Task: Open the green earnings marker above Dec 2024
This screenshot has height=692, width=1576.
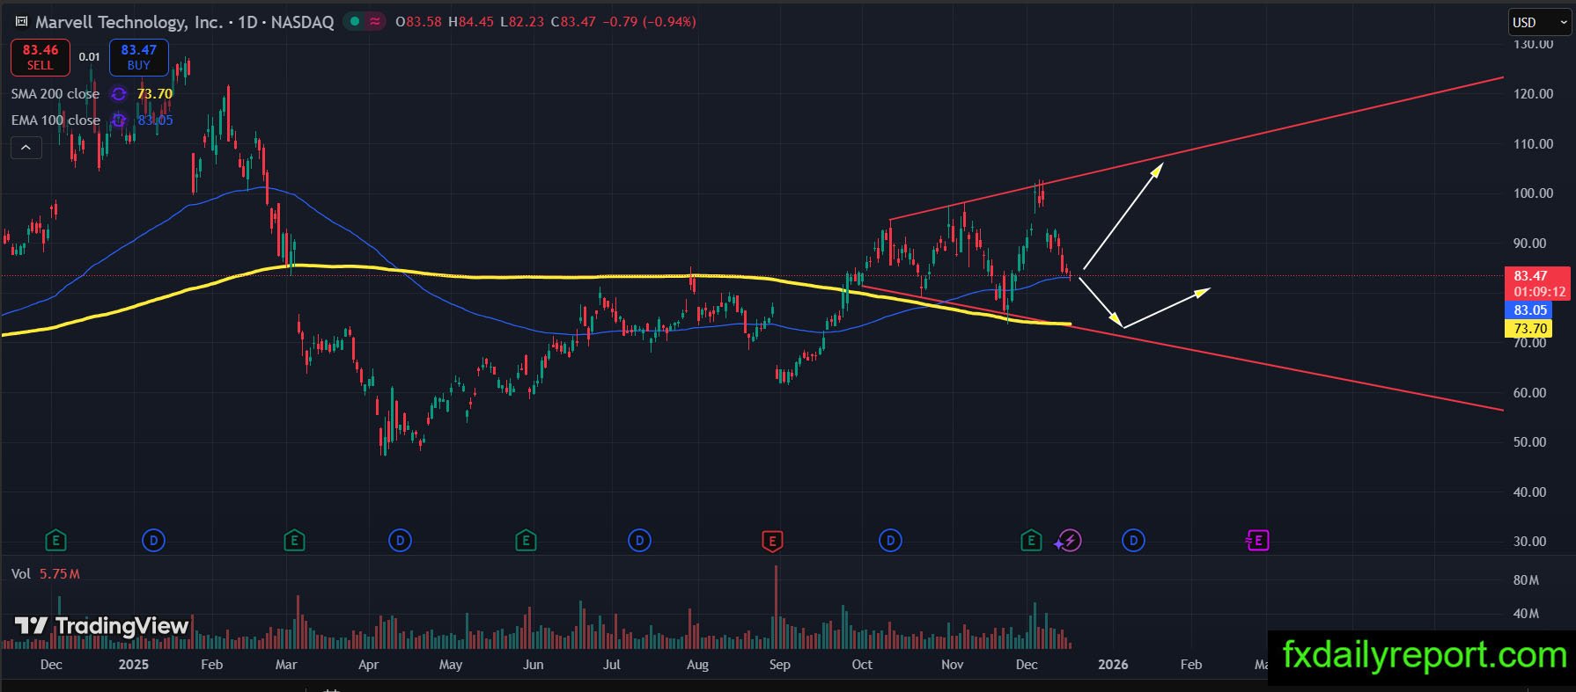Action: [x=55, y=540]
